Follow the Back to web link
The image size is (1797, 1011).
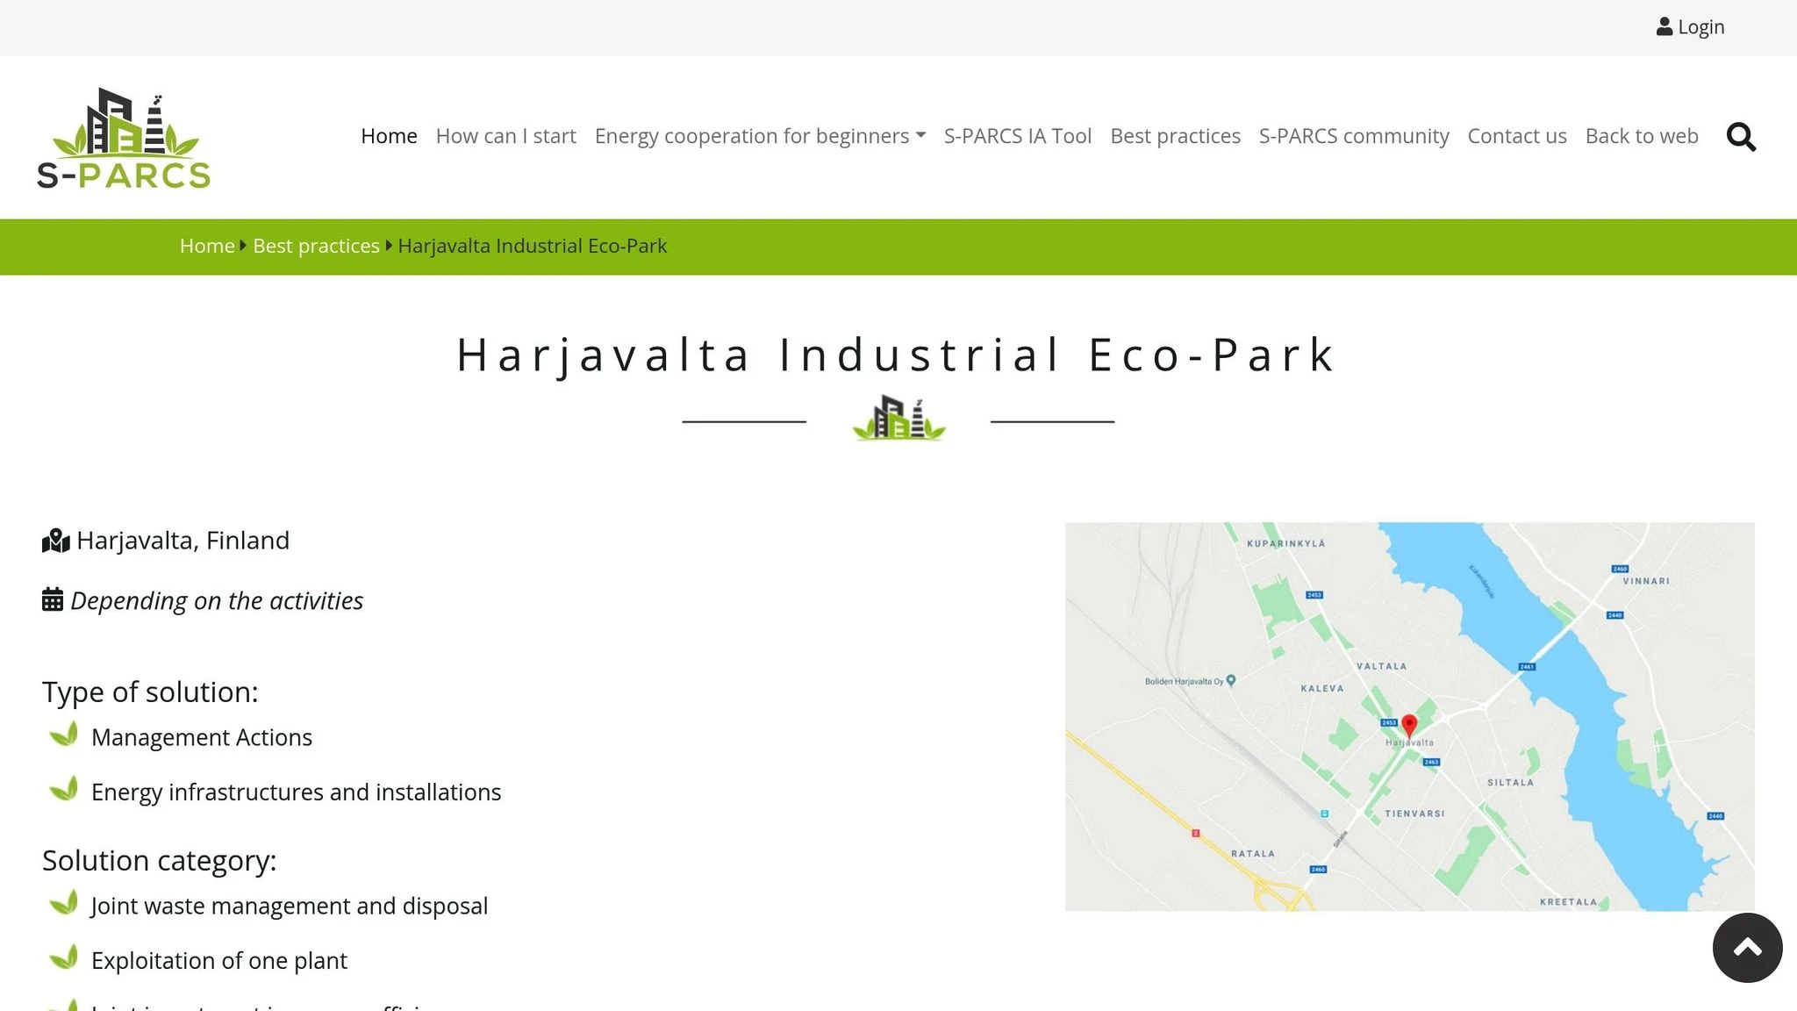coord(1642,136)
